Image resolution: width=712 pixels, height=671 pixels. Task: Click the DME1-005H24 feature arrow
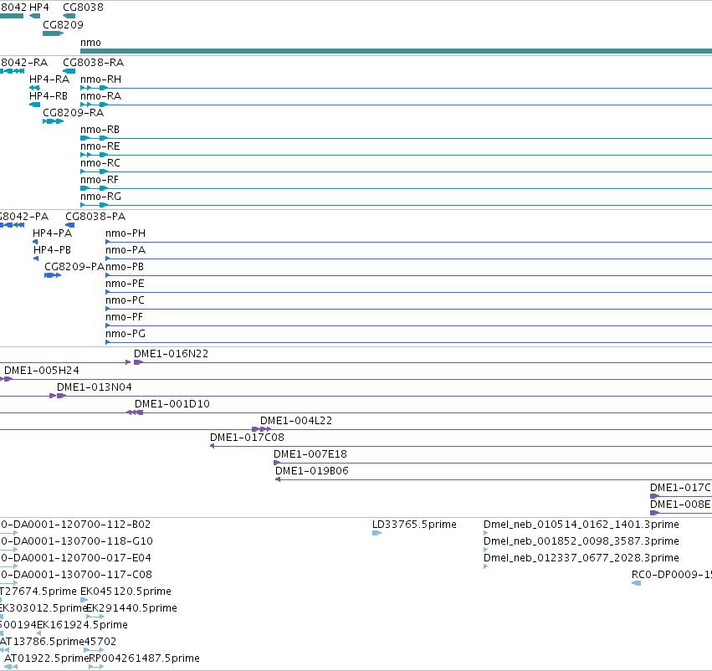click(8, 379)
